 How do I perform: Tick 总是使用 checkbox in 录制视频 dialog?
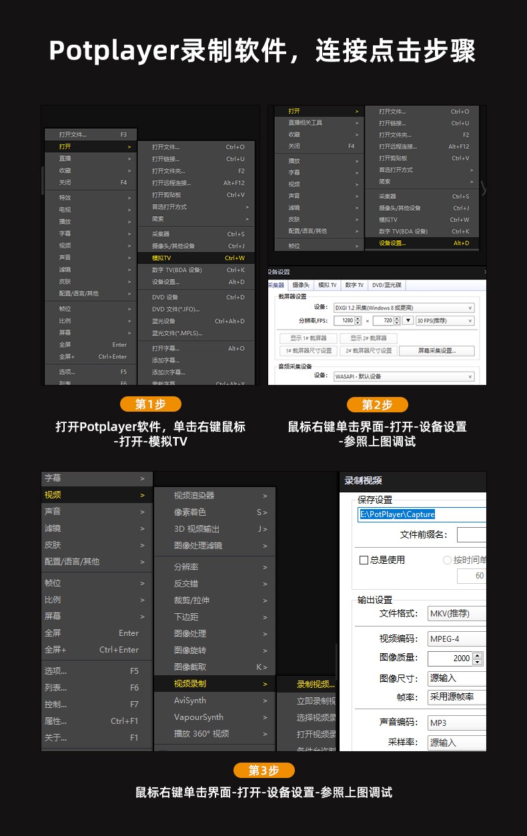pyautogui.click(x=364, y=560)
